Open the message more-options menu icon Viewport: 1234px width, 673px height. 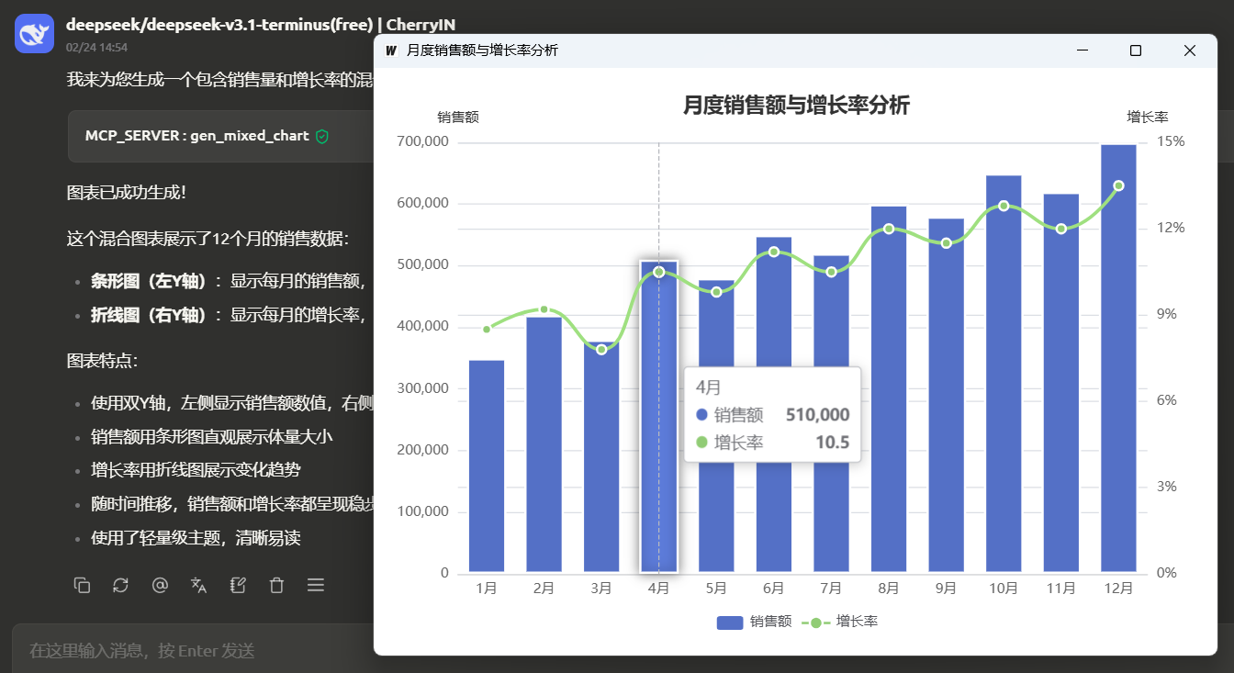(316, 585)
